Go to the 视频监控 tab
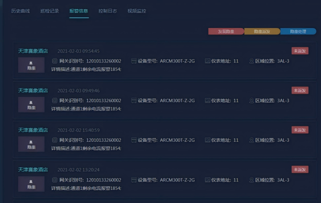This screenshot has width=321, height=203. point(137,11)
